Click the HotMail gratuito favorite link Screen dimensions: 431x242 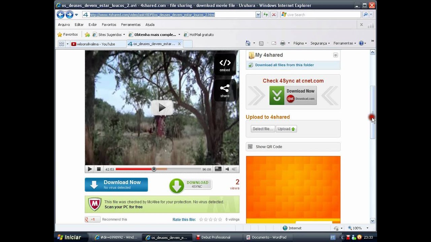click(199, 35)
